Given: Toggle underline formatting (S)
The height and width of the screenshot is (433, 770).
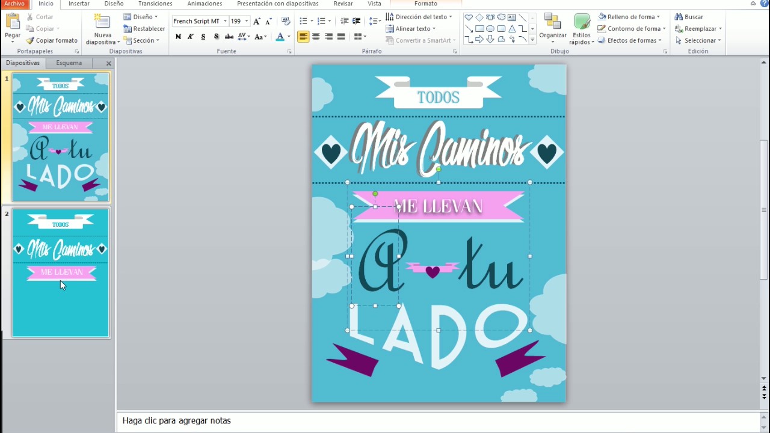Looking at the screenshot, I should click(203, 37).
